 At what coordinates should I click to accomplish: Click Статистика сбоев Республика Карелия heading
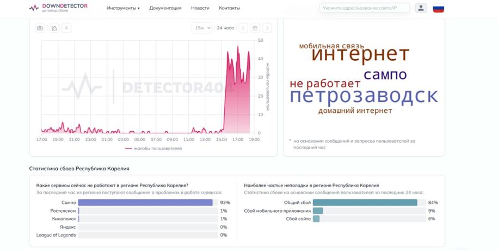[79, 169]
